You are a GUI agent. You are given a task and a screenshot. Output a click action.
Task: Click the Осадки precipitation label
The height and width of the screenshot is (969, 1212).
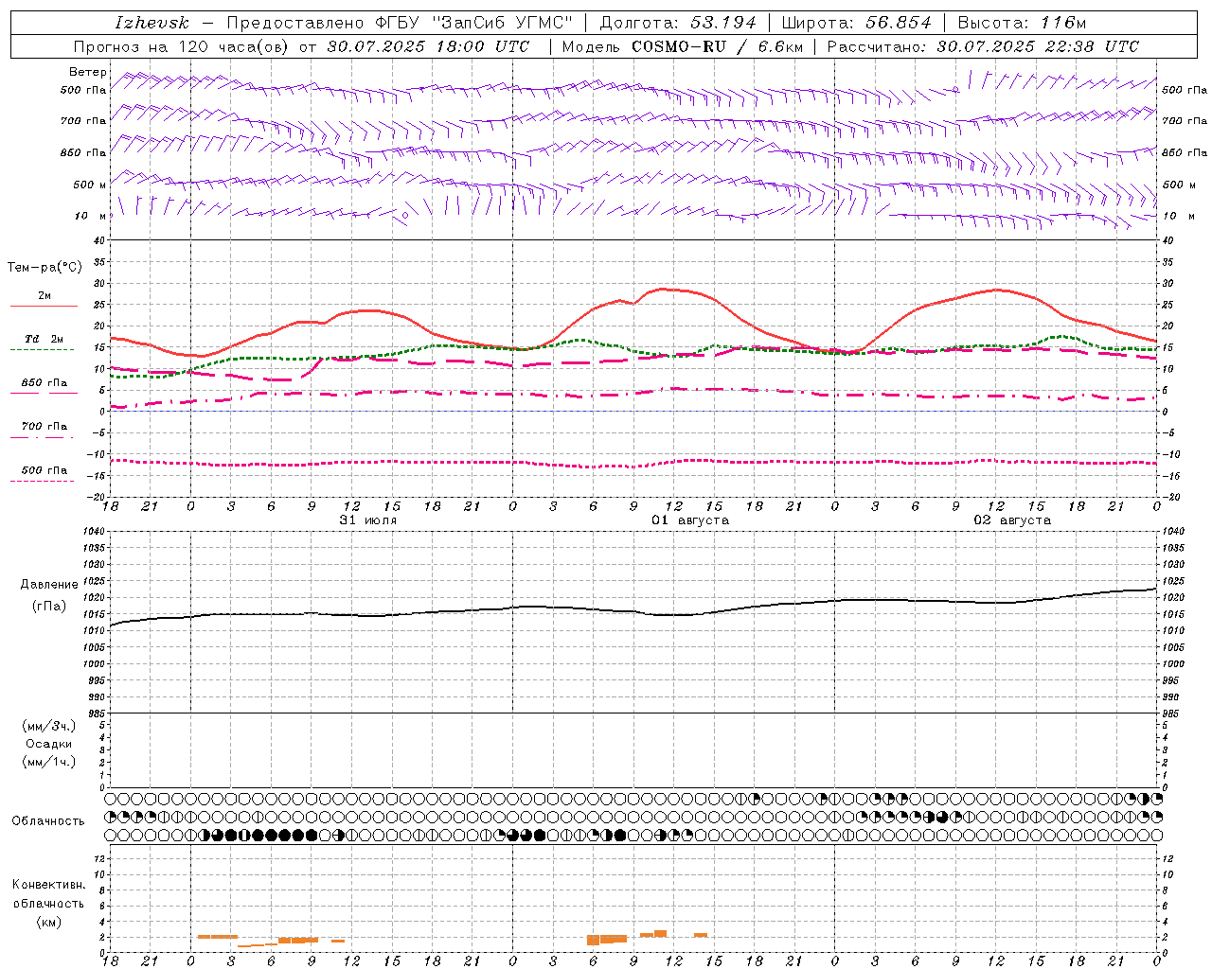pyautogui.click(x=49, y=744)
